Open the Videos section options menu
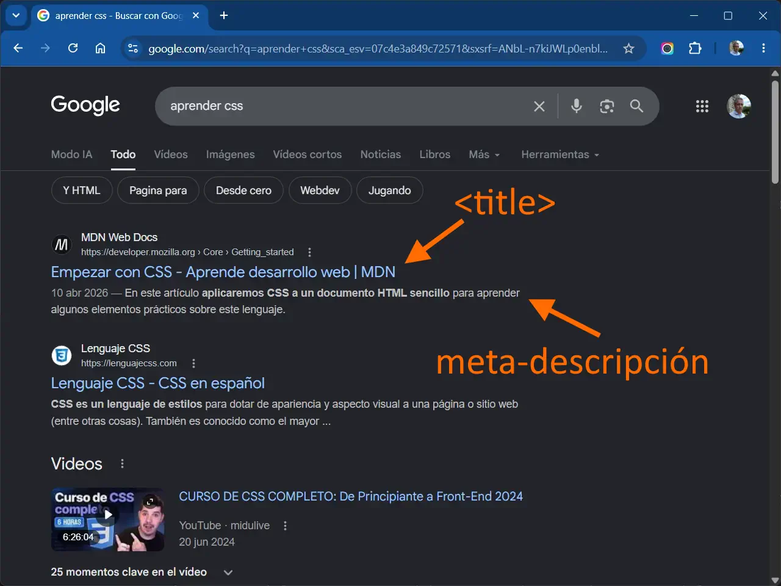Viewport: 781px width, 586px height. click(x=122, y=464)
